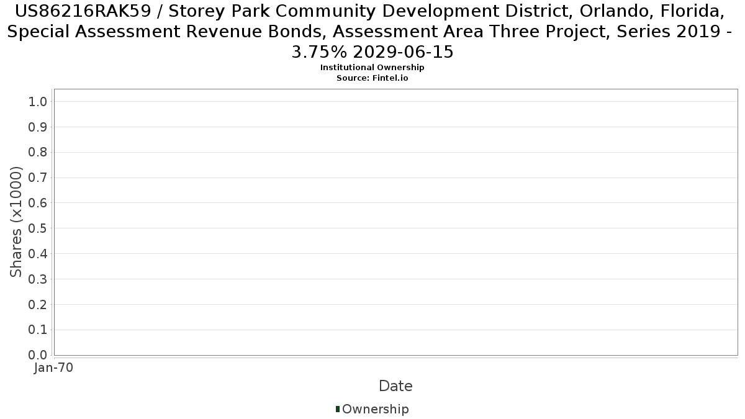Click the Ownership legend color marker
Screen dimensions: 745x419
pos(338,409)
